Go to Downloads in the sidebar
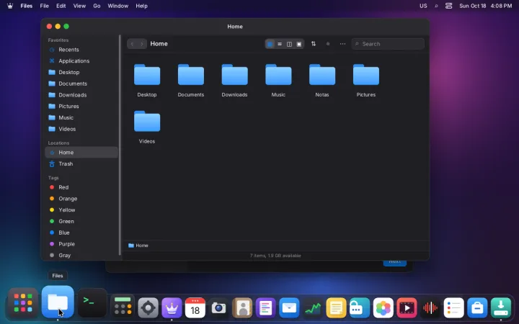Screen dimensions: 519x324 (81, 95)
